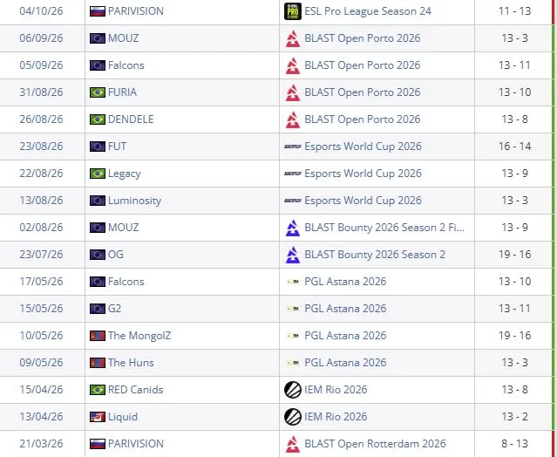Open the Falcons team link dated 05/09/26

(126, 65)
